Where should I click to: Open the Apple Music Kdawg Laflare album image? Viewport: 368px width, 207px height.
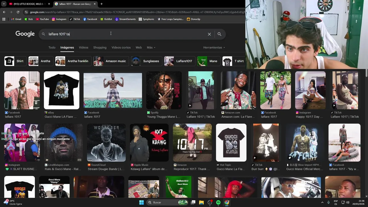[149, 143]
